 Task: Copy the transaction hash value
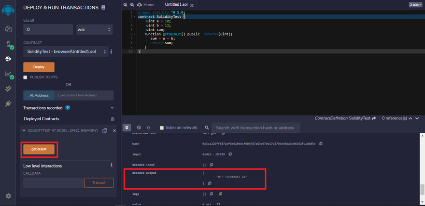coord(321,143)
